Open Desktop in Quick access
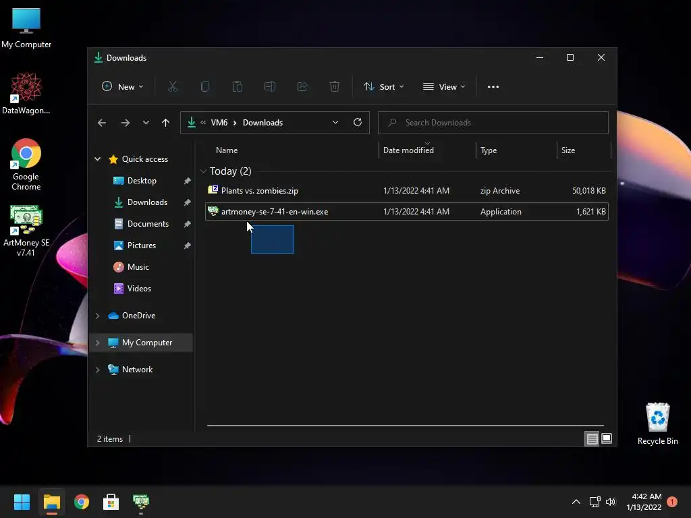The width and height of the screenshot is (691, 518). 142,181
